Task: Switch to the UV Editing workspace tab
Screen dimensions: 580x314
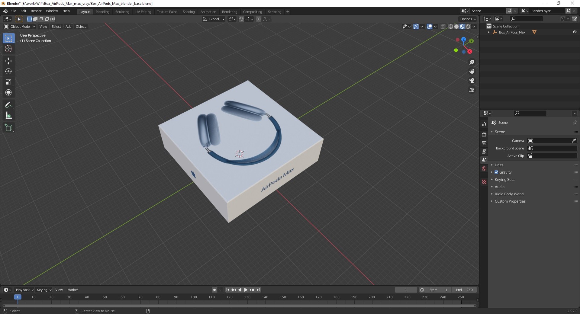Action: point(143,12)
